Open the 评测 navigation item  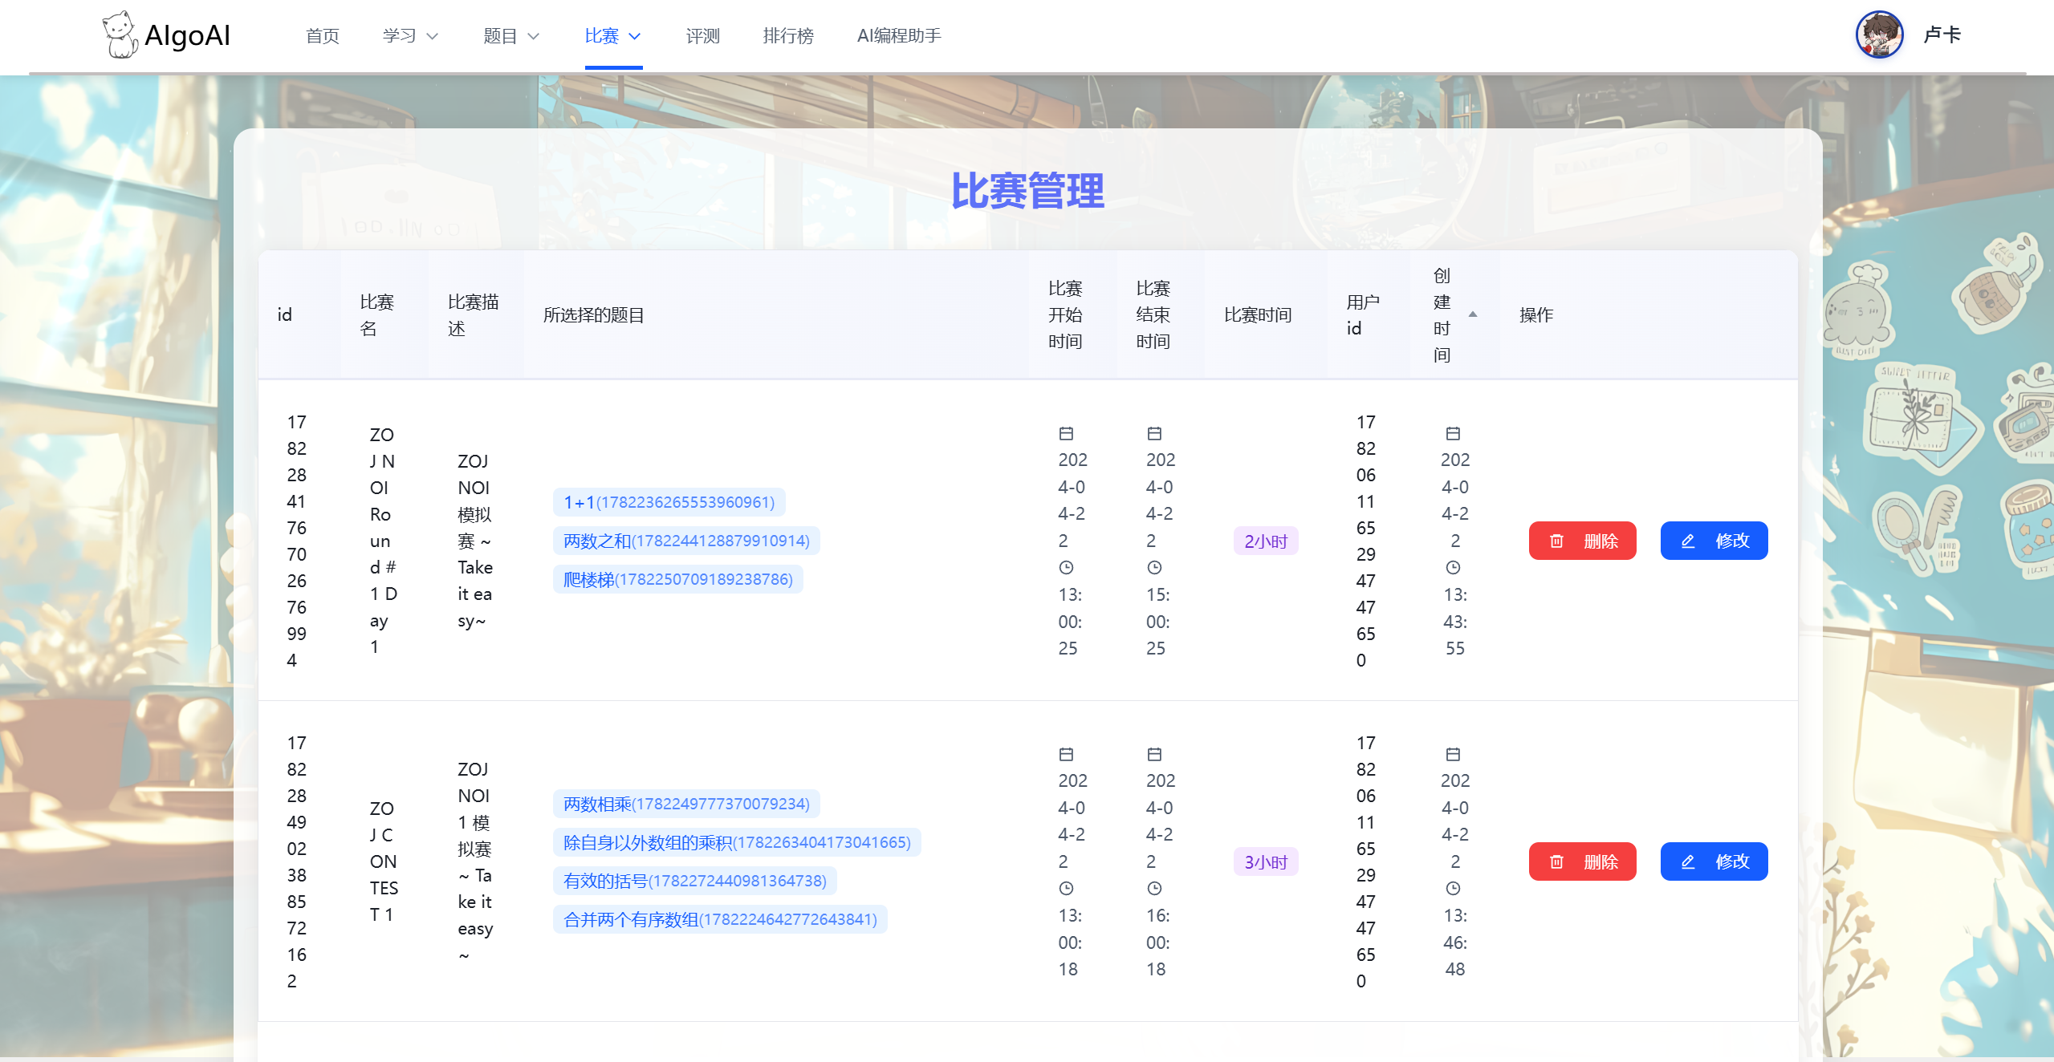[x=702, y=36]
